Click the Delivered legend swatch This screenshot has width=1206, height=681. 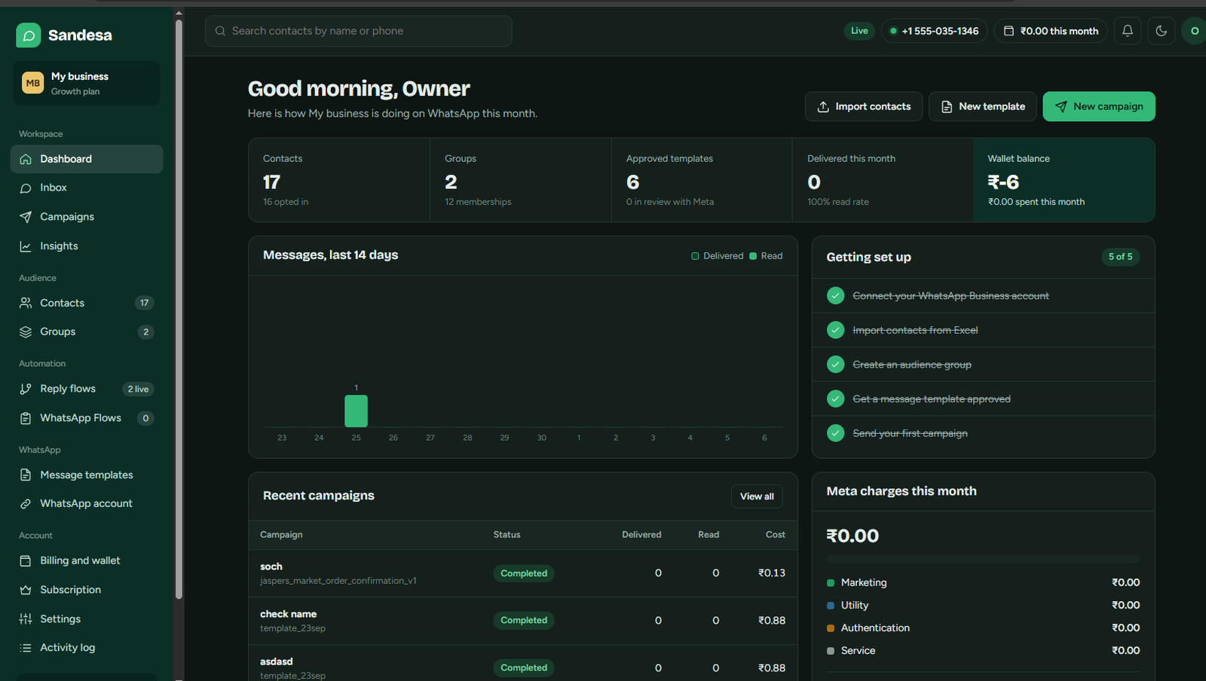coord(695,256)
